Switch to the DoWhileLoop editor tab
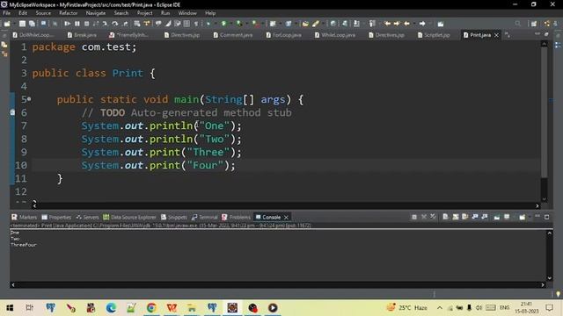Viewport: 563px width, 316px height. pyautogui.click(x=33, y=35)
